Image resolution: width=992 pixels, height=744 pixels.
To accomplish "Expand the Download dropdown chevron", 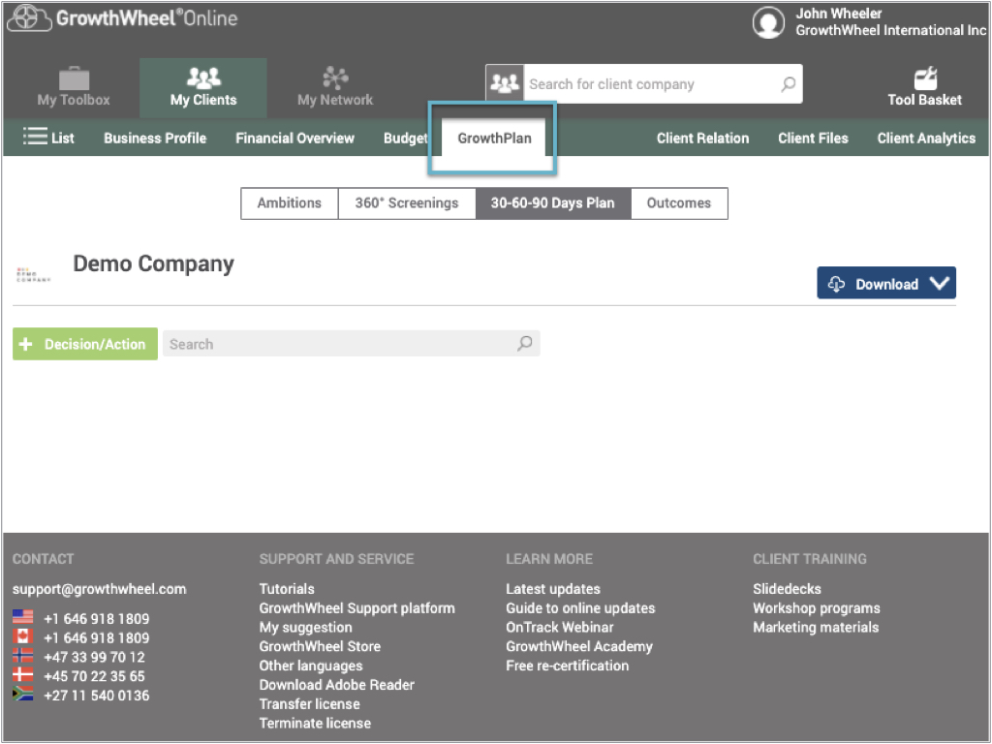I will tap(940, 284).
